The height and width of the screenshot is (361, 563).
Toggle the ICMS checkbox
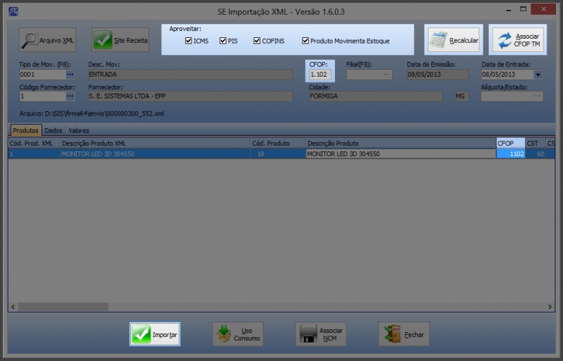pyautogui.click(x=189, y=41)
